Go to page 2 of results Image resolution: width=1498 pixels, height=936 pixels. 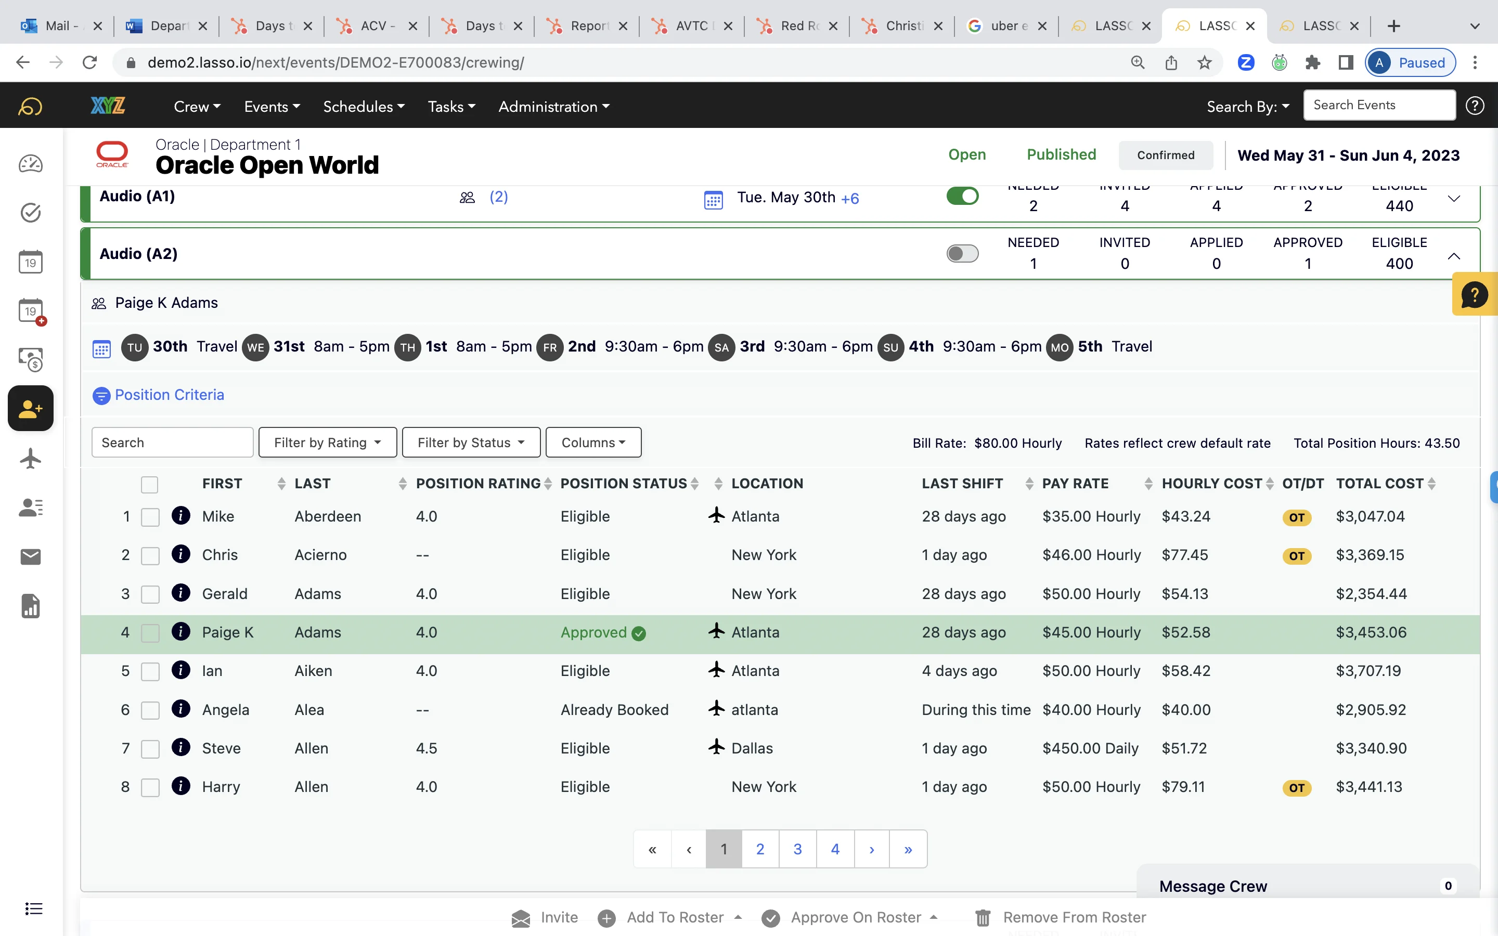[760, 849]
